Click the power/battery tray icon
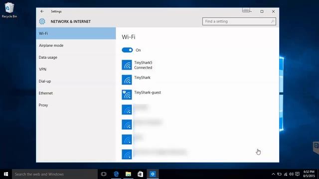 tap(280, 174)
